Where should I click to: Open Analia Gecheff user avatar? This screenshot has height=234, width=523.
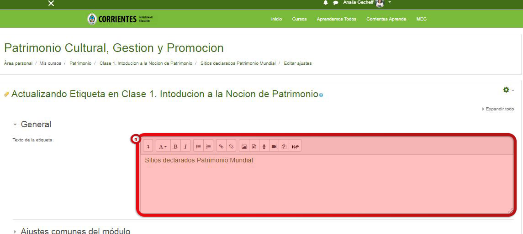(380, 3)
